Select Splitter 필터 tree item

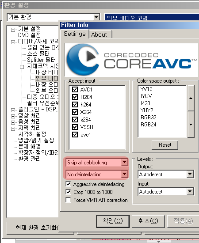point(41,60)
